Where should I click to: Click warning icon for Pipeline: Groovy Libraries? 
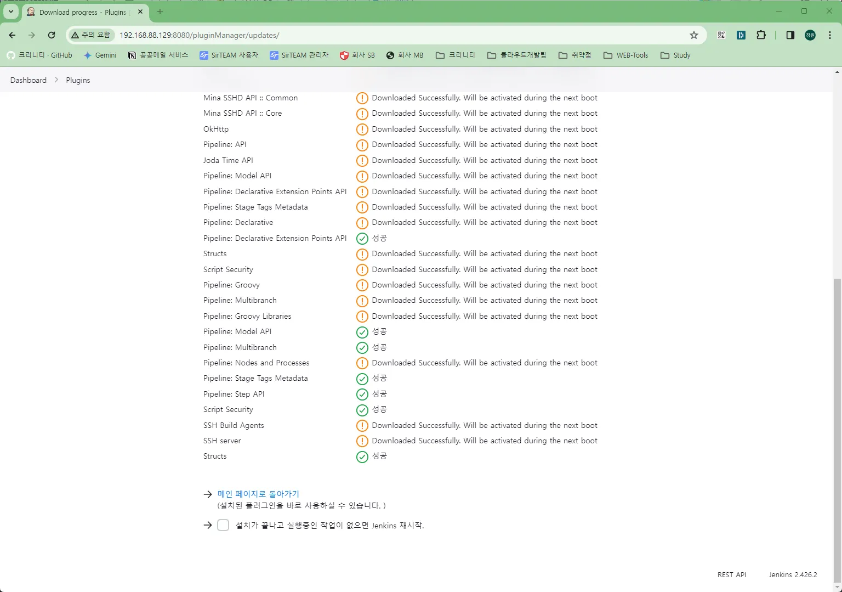click(x=362, y=317)
